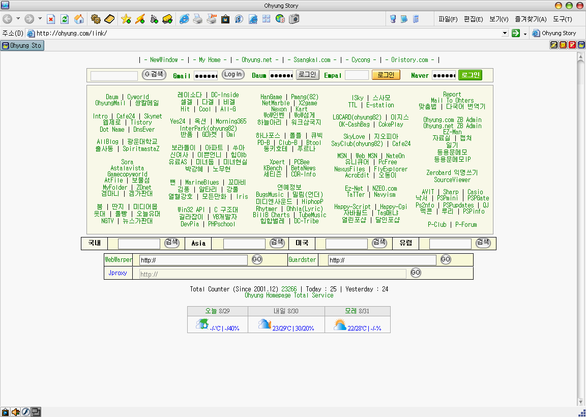Screen dimensions: 586x417
Task: Open the Ohyung.net link at top
Action: tap(257, 60)
